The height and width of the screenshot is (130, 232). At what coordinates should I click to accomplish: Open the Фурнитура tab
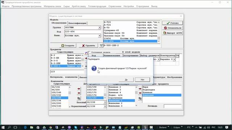coord(159,77)
